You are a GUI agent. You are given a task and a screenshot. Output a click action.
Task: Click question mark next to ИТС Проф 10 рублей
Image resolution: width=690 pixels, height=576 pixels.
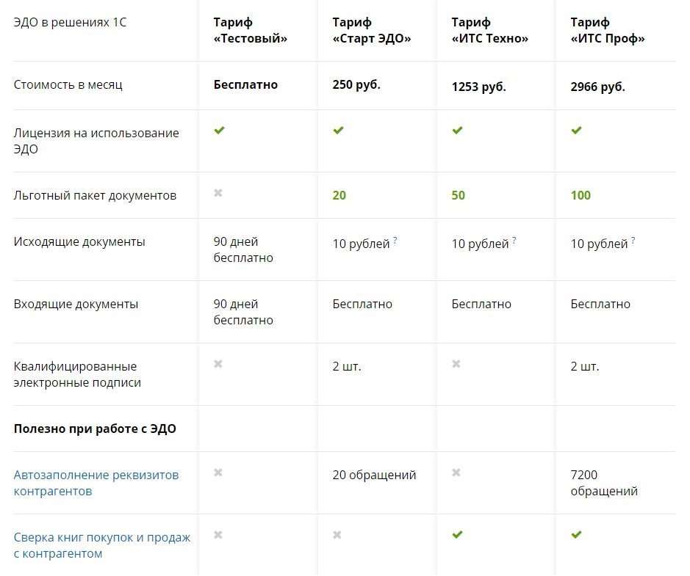(633, 240)
